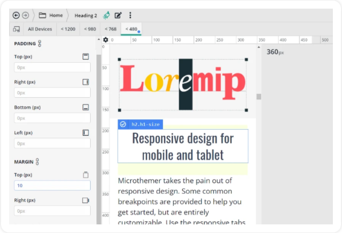Screen dimensions: 342x233
Task: Click the padding Bottom icon
Action: click(x=86, y=107)
